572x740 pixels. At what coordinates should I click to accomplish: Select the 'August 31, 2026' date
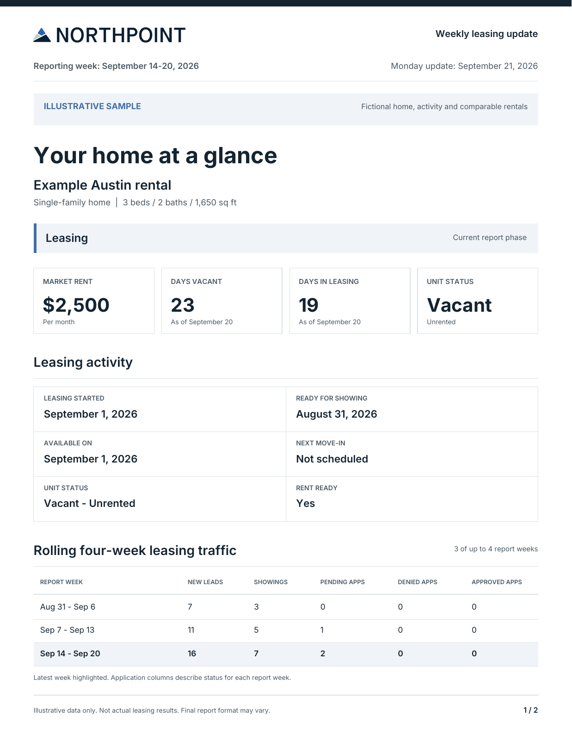click(x=337, y=414)
